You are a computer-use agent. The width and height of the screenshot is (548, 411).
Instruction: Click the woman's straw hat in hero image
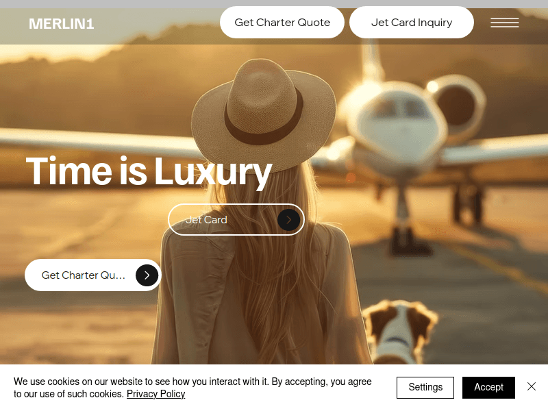(264, 114)
